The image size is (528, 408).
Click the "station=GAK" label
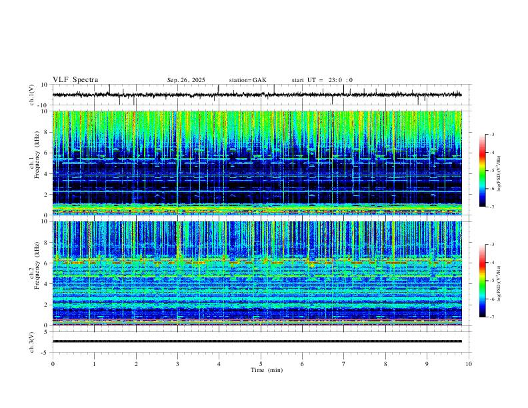(x=247, y=80)
